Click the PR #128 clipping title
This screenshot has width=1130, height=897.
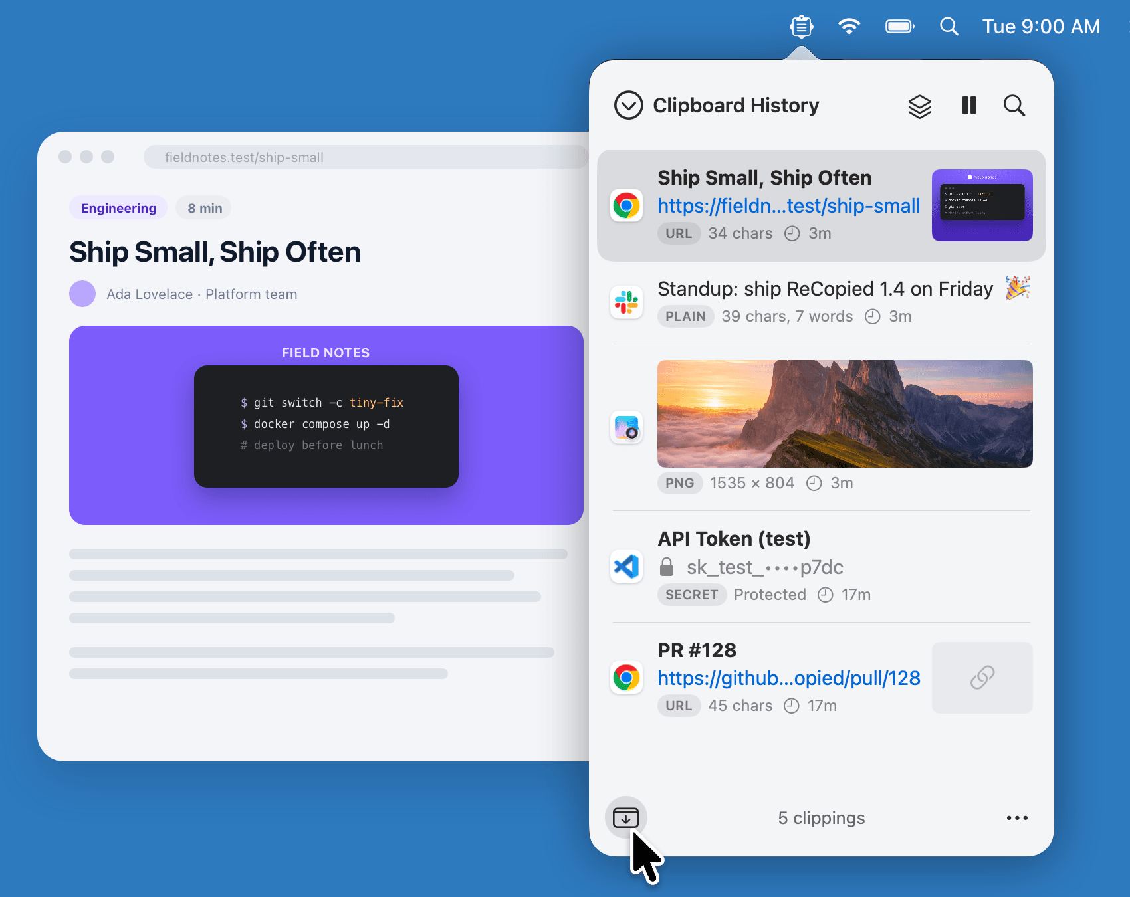tap(697, 650)
